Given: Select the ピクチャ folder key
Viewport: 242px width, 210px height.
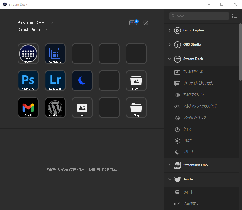Looking at the screenshot, I should 136,81.
